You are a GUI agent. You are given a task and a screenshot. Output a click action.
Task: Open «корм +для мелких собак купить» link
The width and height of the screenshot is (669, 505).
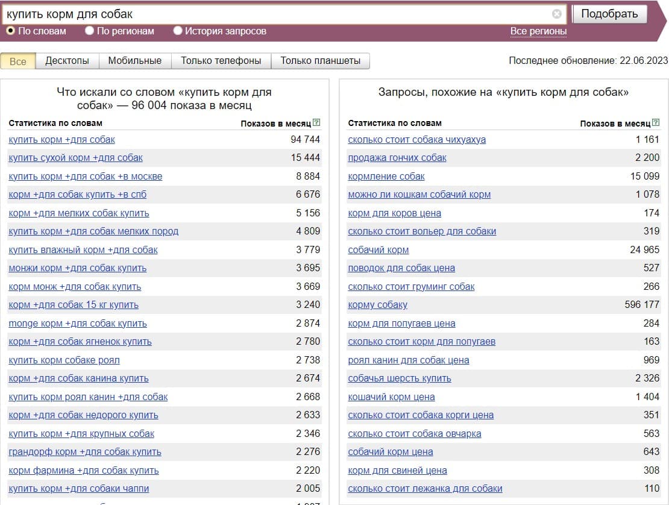(x=79, y=213)
